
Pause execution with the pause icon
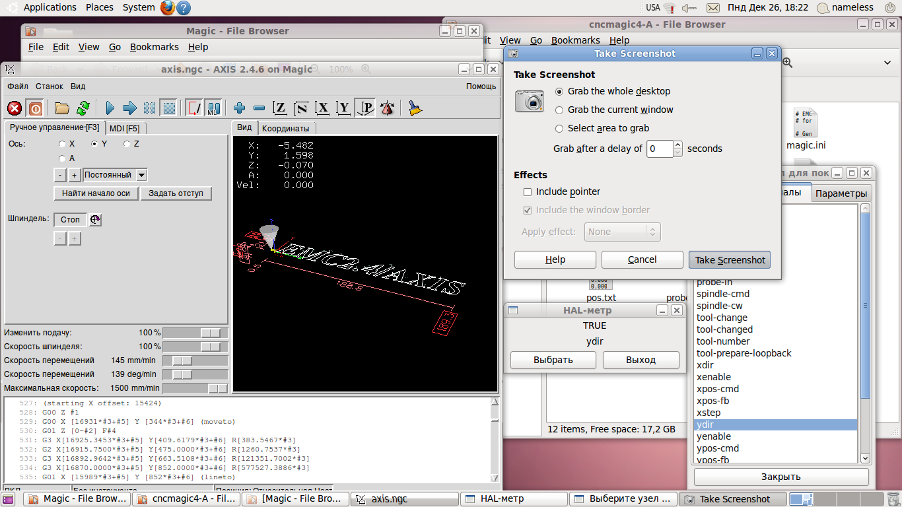click(150, 108)
